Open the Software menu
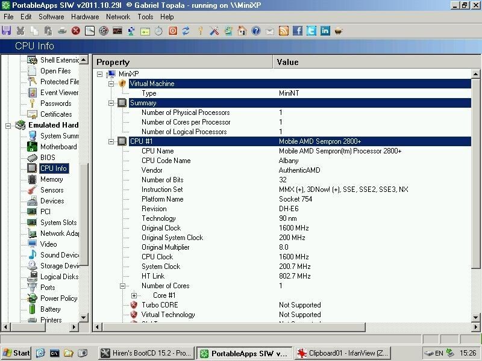 [x=51, y=17]
